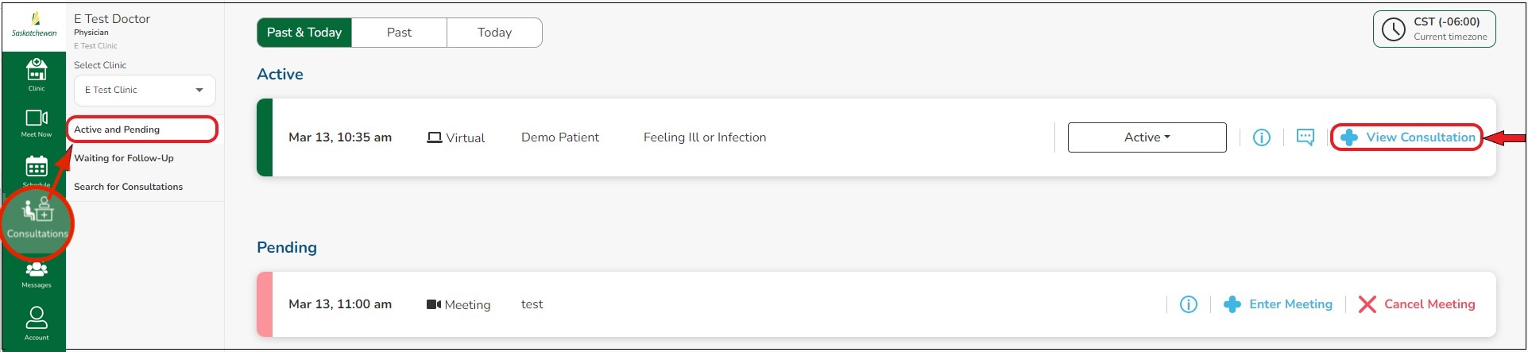Viewport: 1528px width, 352px height.
Task: Click info icon for Demo Patient consultation
Action: click(1261, 137)
